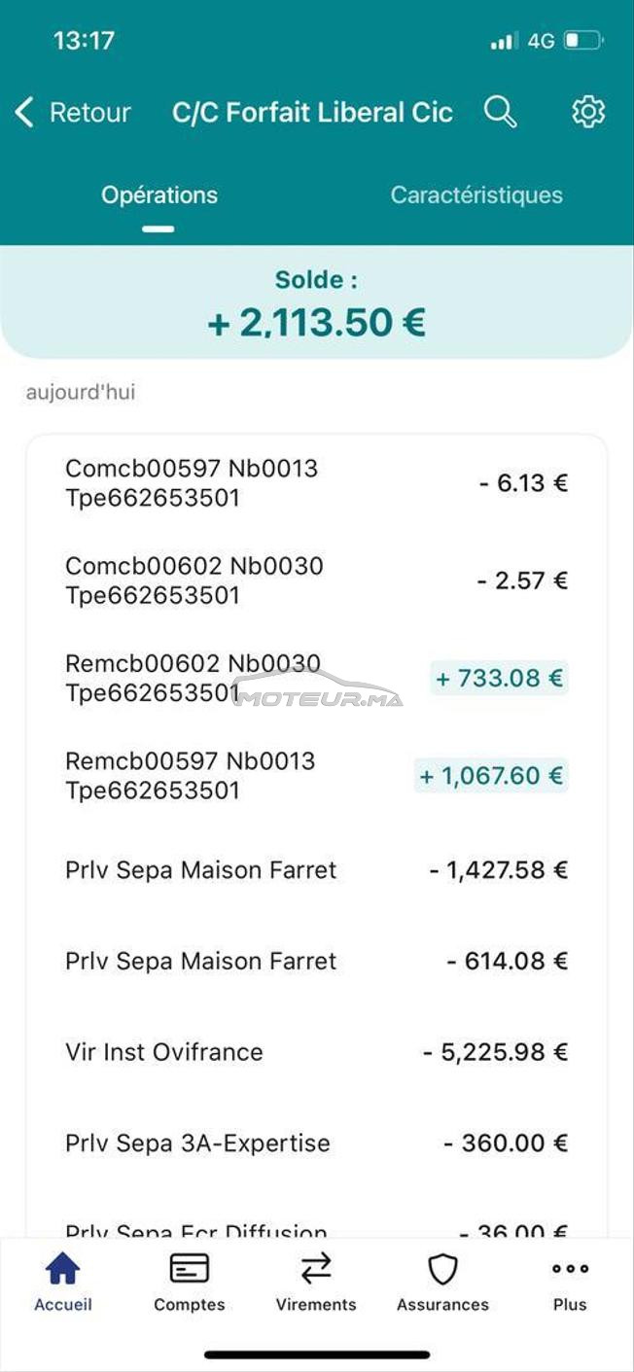
Task: Open Virements transfer arrows icon
Action: [316, 1268]
